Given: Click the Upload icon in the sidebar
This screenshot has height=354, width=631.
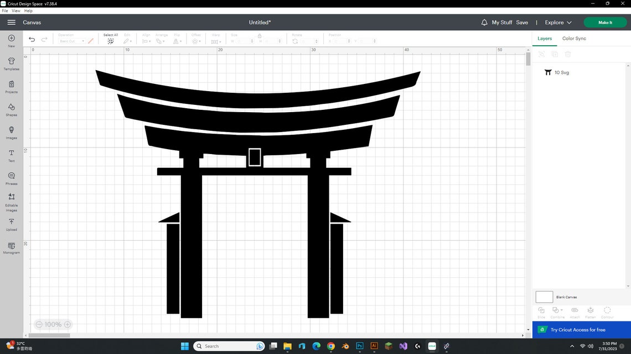Looking at the screenshot, I should pyautogui.click(x=11, y=223).
